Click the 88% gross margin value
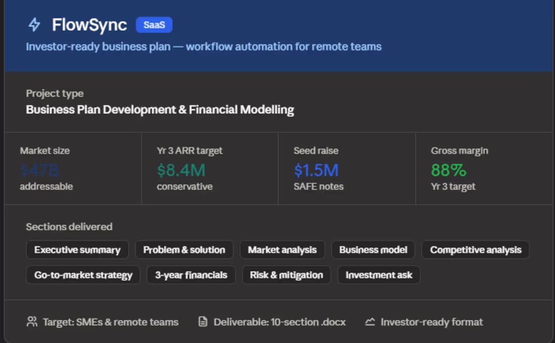 point(448,170)
